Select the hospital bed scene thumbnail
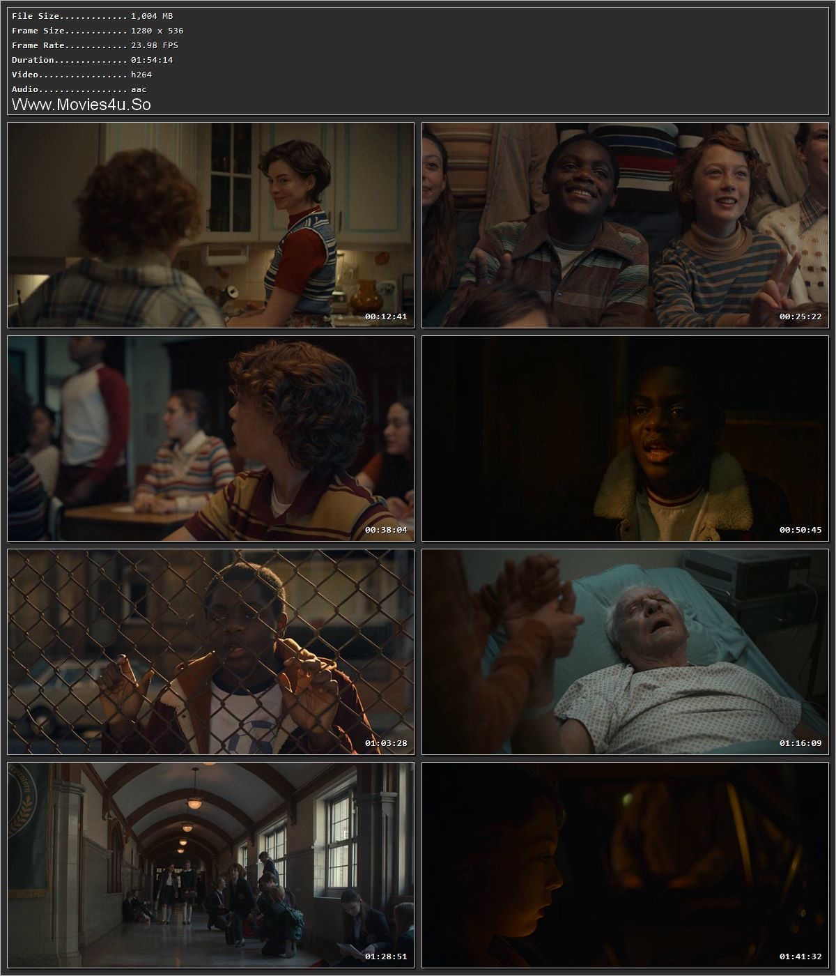Viewport: 836px width, 976px height. [x=627, y=652]
